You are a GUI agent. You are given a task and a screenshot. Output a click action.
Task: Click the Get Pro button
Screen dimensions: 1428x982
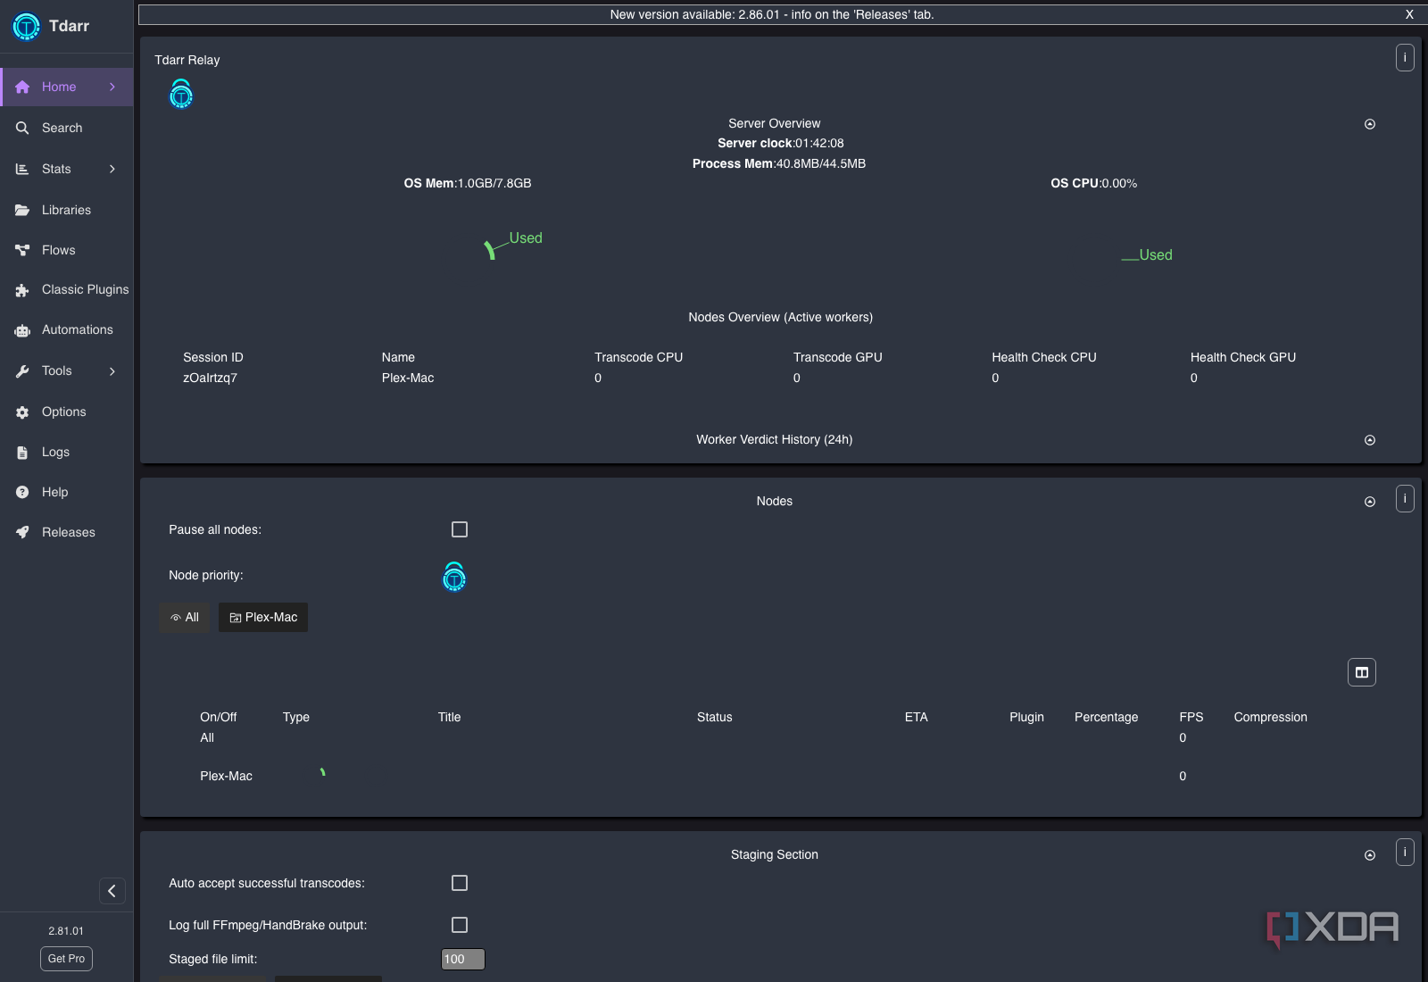click(66, 959)
